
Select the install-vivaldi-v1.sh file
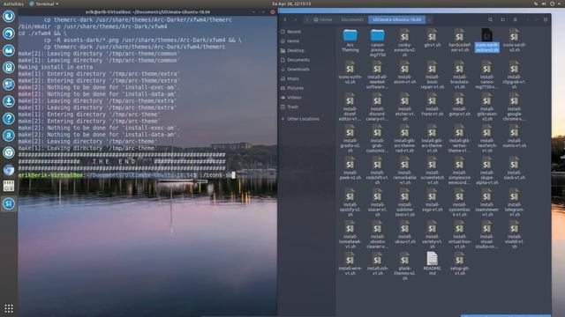514,235
